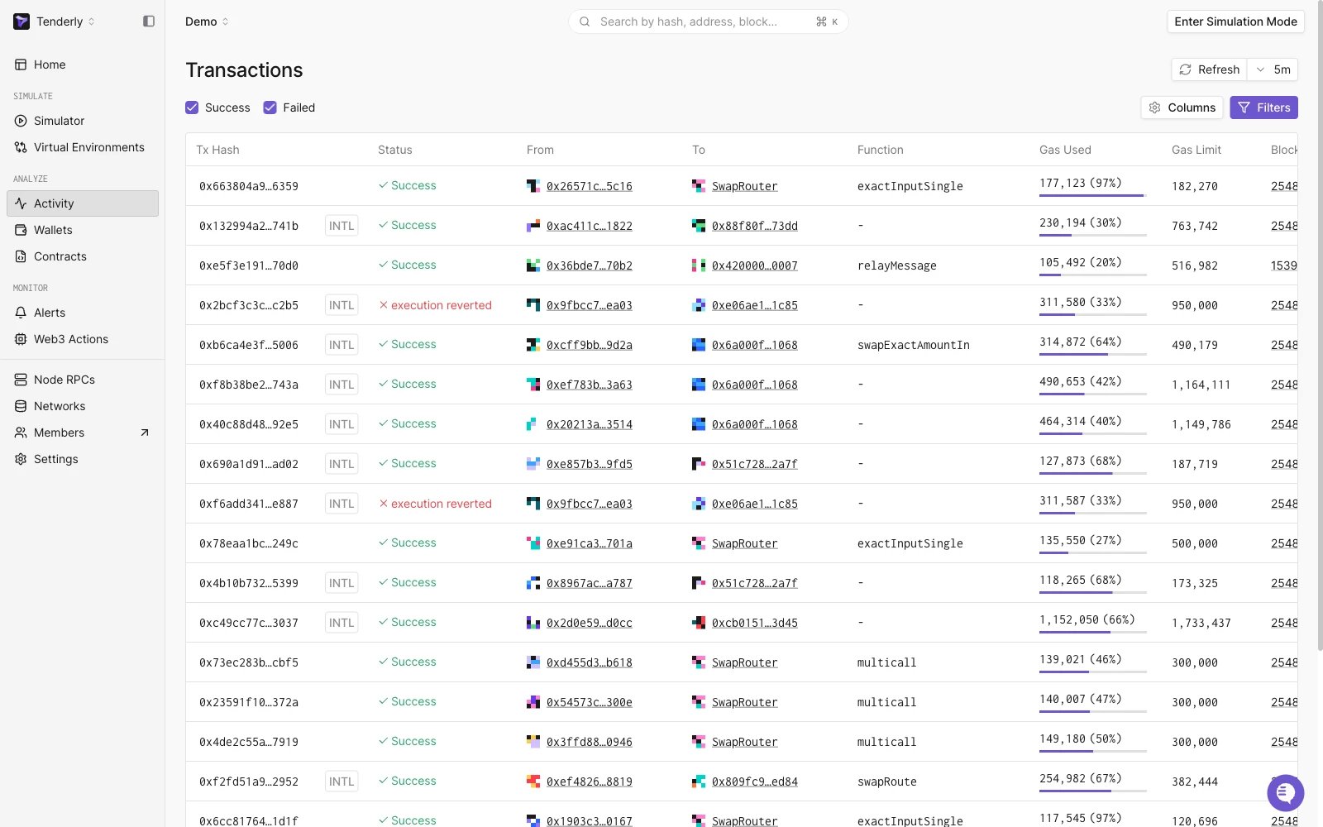Click execution reverted on 0x2bcf3c3c row
The width and height of the screenshot is (1323, 827).
435,305
